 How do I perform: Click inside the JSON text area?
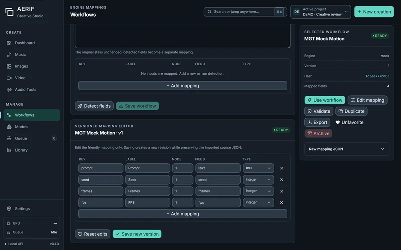(182, 36)
